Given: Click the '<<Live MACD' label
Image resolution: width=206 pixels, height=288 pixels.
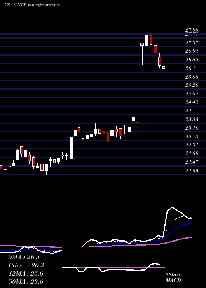Looking at the screenshot, I should pyautogui.click(x=173, y=277).
